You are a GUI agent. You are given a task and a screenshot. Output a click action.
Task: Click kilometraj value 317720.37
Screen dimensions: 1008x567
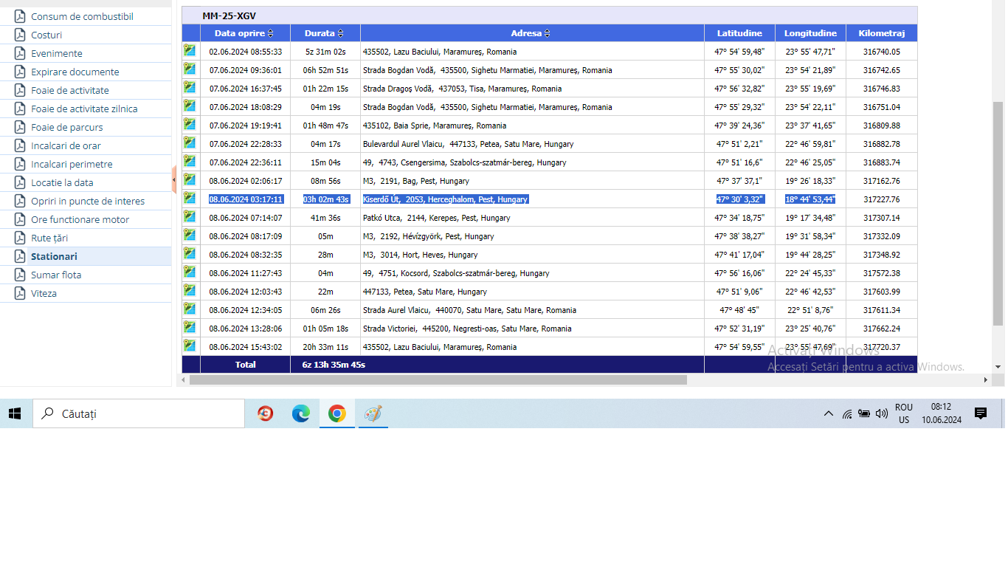pos(881,347)
